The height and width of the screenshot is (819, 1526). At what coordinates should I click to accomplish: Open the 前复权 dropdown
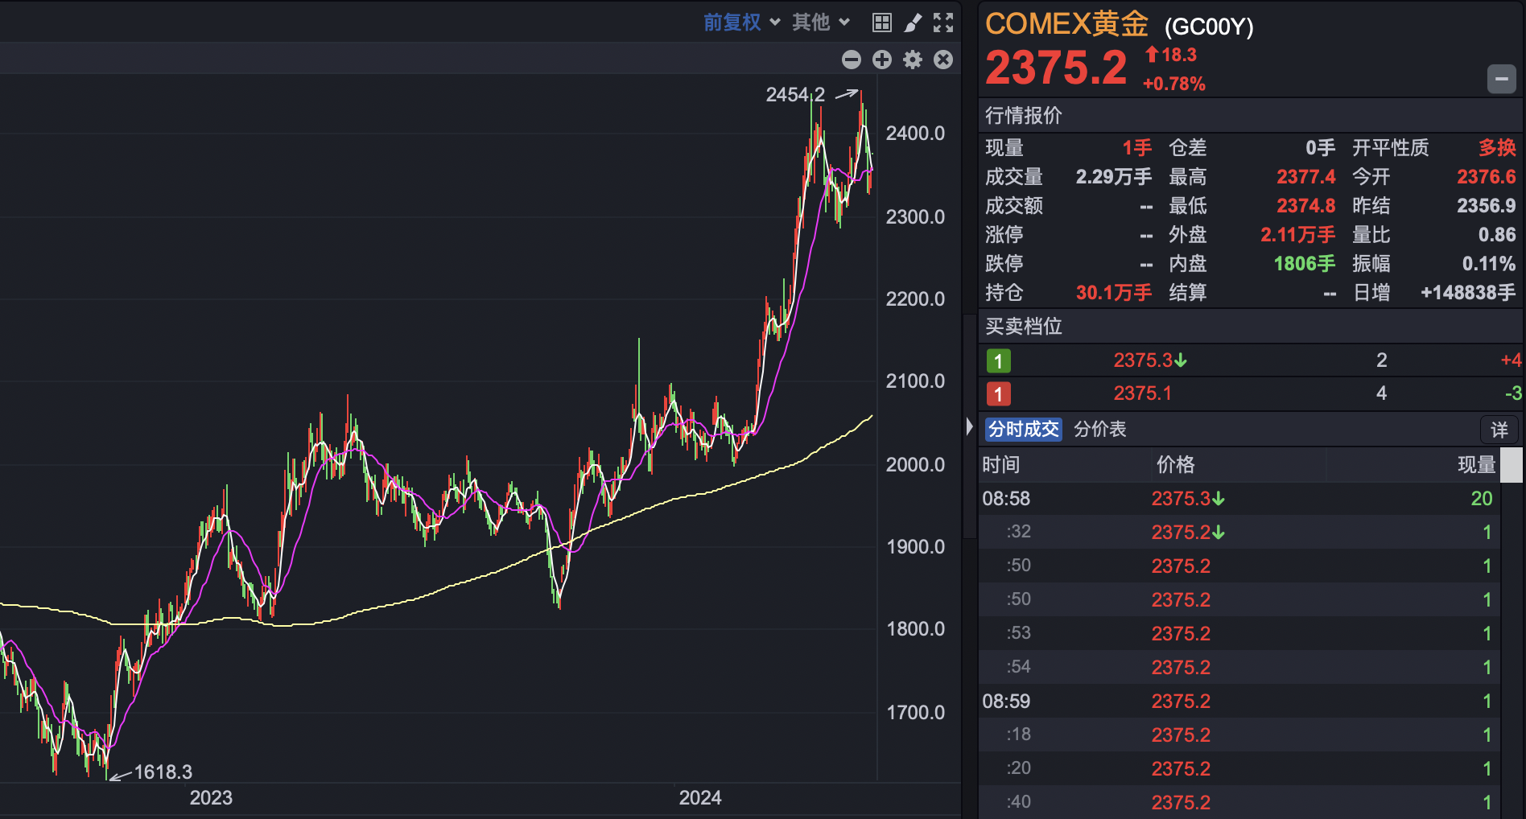click(742, 23)
